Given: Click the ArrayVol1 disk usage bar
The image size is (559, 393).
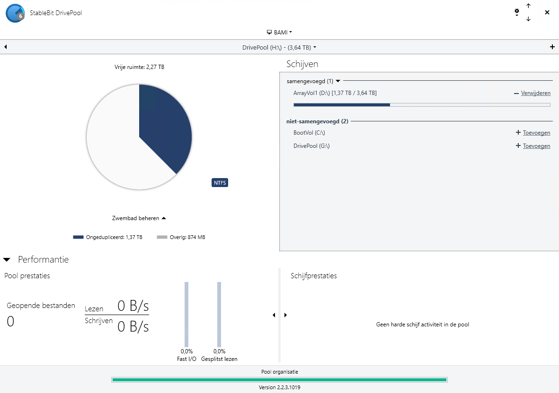Looking at the screenshot, I should (422, 105).
